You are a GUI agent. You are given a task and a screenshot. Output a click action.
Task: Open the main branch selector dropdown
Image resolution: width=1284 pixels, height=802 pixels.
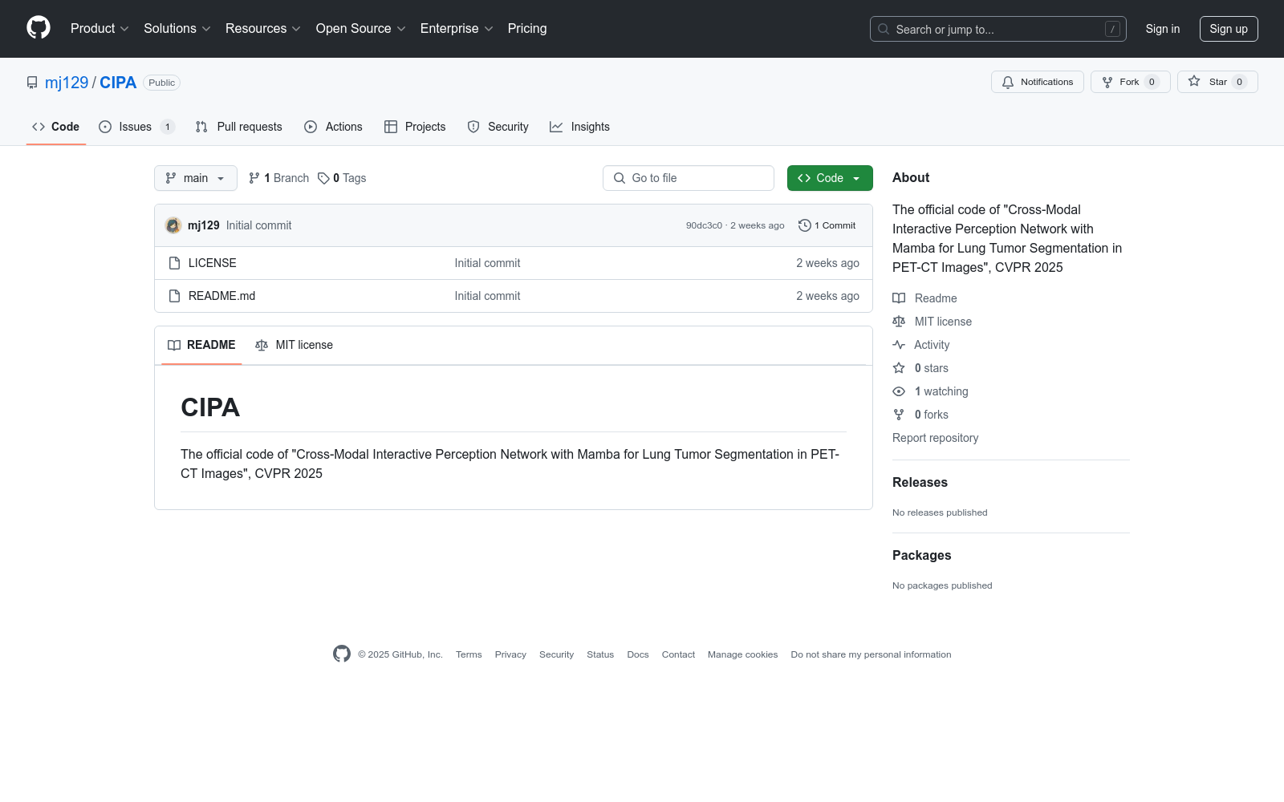pos(196,178)
